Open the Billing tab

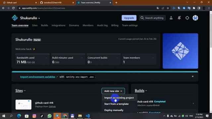(115, 25)
